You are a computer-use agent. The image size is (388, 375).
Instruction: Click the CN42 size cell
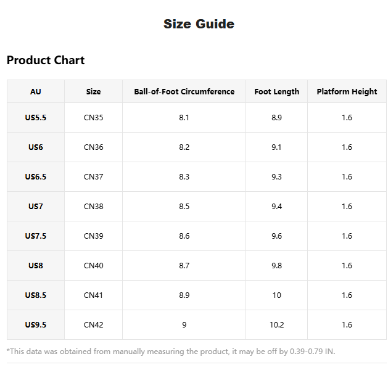pyautogui.click(x=93, y=325)
